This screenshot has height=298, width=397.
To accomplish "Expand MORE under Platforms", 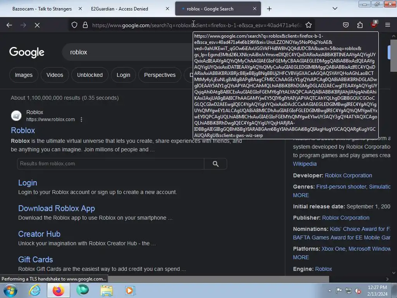I will [301, 257].
